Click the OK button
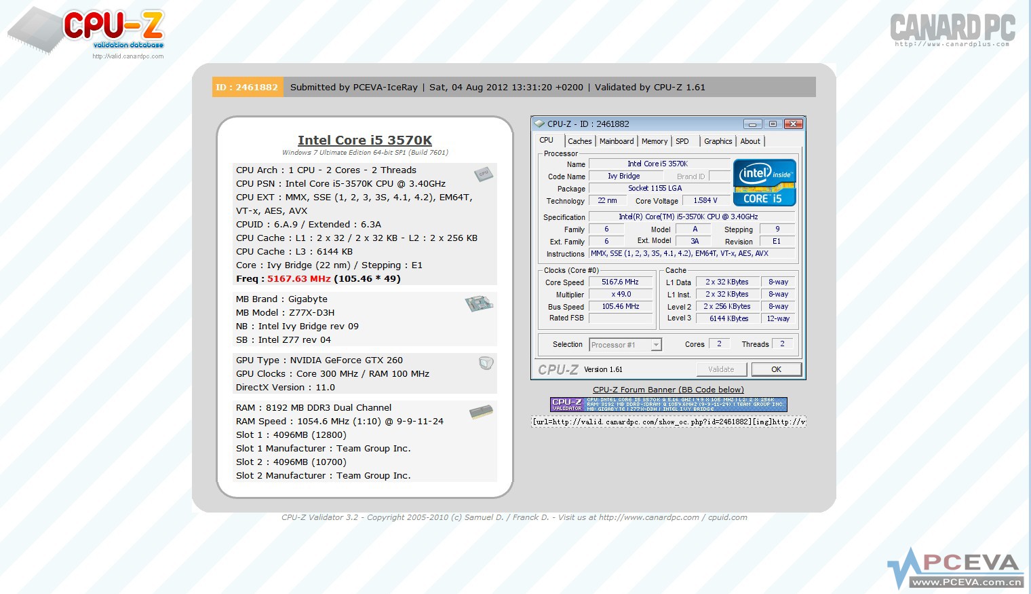 point(776,369)
